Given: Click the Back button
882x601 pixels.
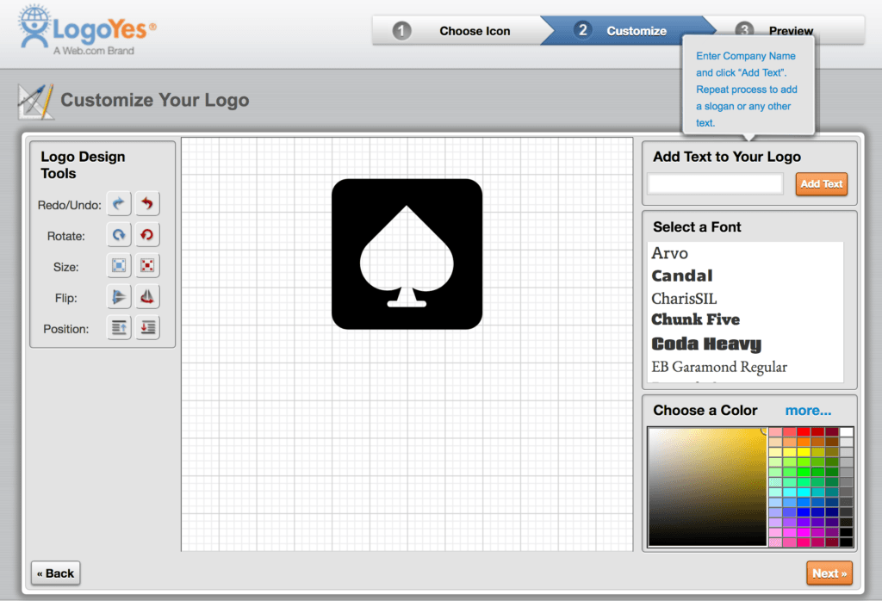Looking at the screenshot, I should 56,573.
